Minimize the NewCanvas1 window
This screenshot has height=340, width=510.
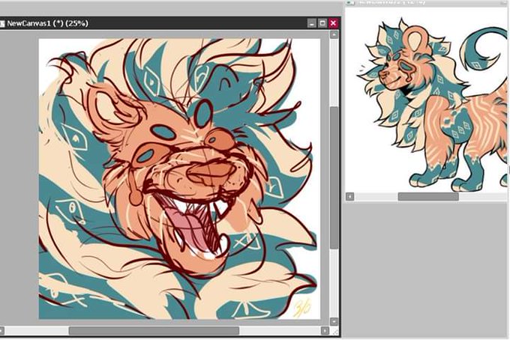[311, 23]
